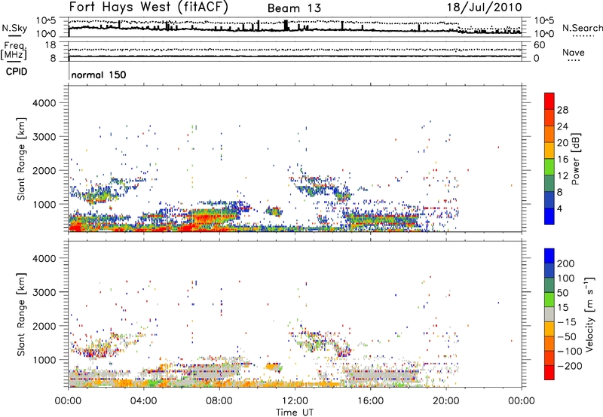Select the light green 12–16 dB power swatch
The height and width of the screenshot is (417, 603).
click(549, 166)
